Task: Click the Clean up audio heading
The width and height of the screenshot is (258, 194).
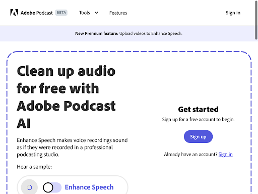Action: pyautogui.click(x=66, y=97)
